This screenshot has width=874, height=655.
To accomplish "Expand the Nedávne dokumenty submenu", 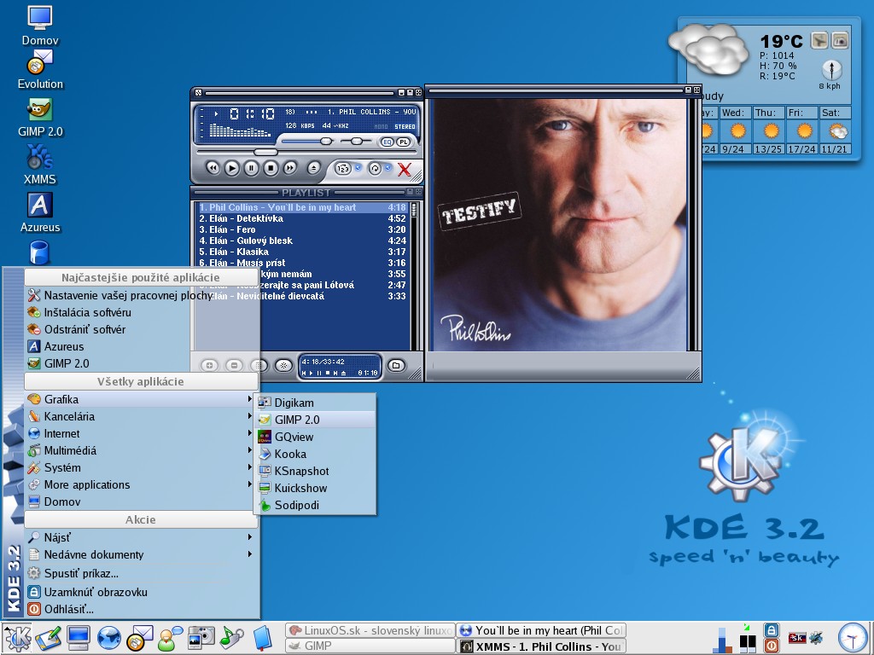I will pos(141,554).
